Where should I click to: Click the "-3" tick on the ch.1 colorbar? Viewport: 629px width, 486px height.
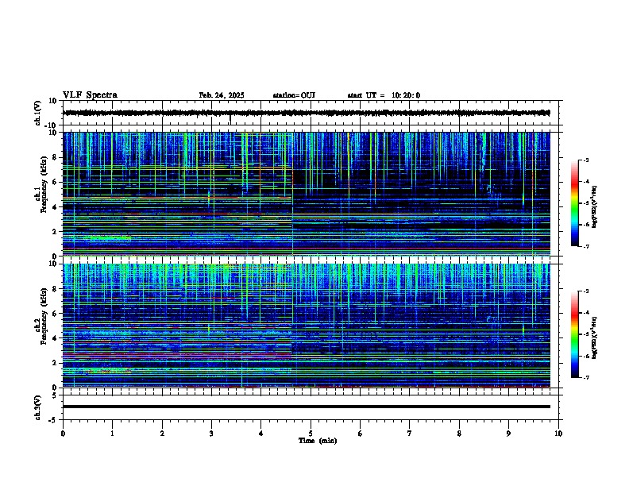pyautogui.click(x=586, y=160)
